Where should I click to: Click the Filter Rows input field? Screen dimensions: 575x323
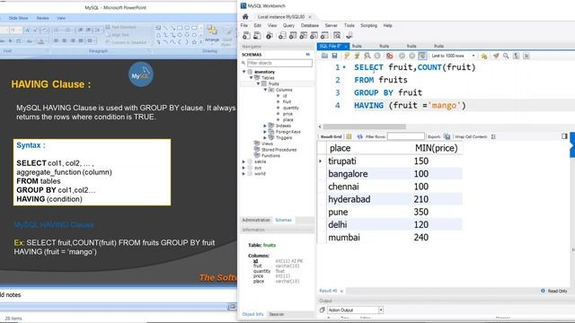pos(406,136)
